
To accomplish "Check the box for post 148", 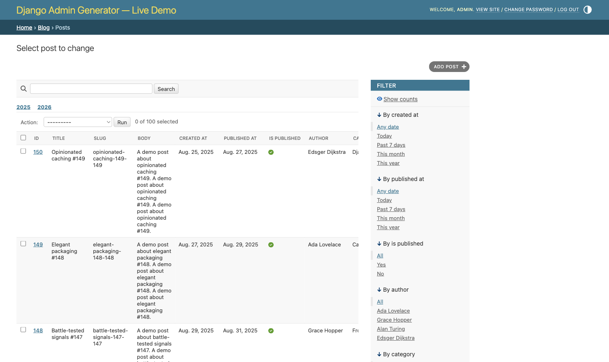I will (x=23, y=330).
